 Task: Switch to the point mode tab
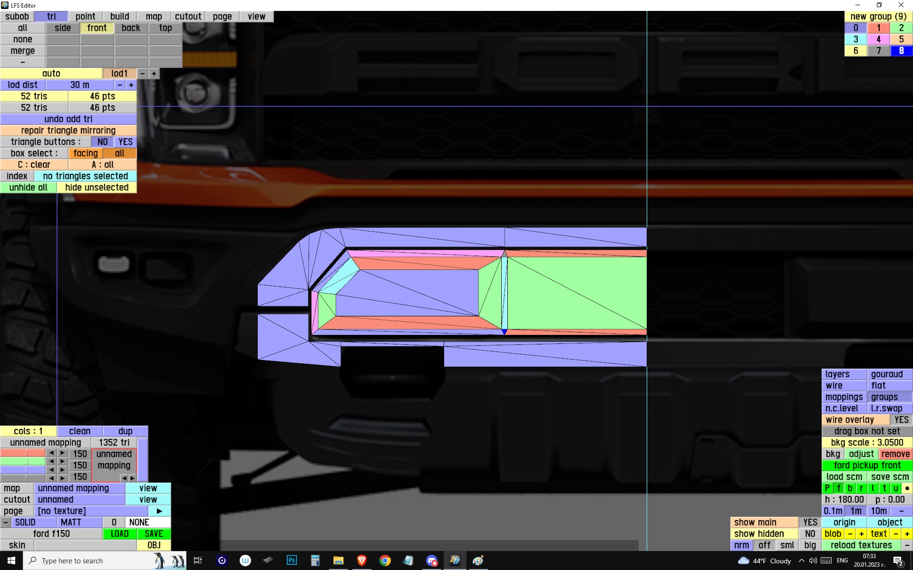85,17
